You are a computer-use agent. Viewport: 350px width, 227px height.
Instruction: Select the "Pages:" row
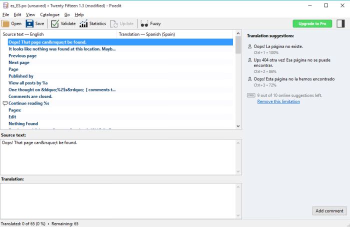[120, 110]
